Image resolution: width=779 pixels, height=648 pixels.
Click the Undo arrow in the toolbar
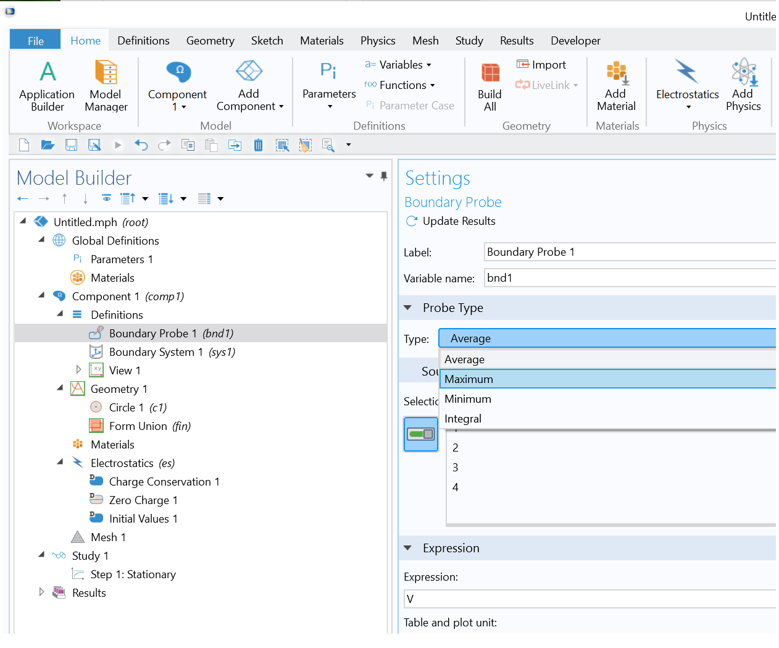point(141,145)
